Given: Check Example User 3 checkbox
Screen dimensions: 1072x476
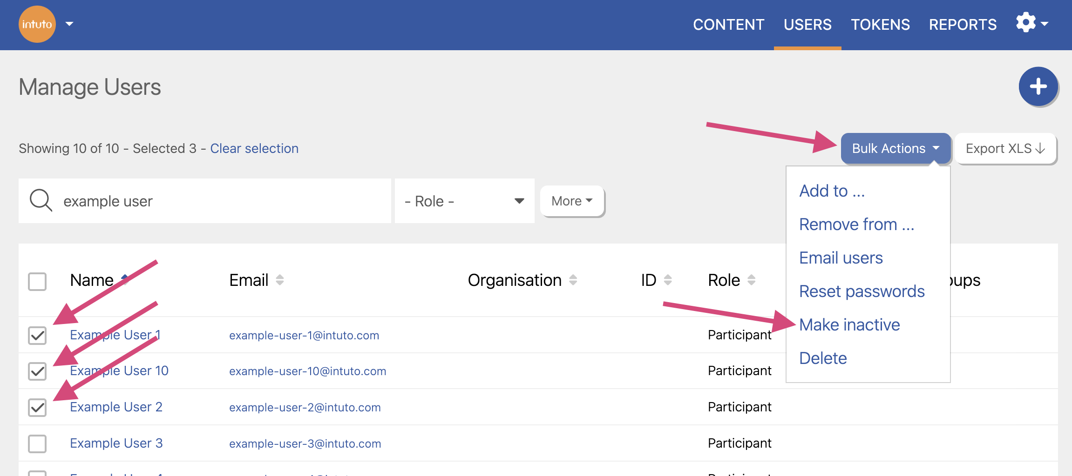Looking at the screenshot, I should click(37, 443).
